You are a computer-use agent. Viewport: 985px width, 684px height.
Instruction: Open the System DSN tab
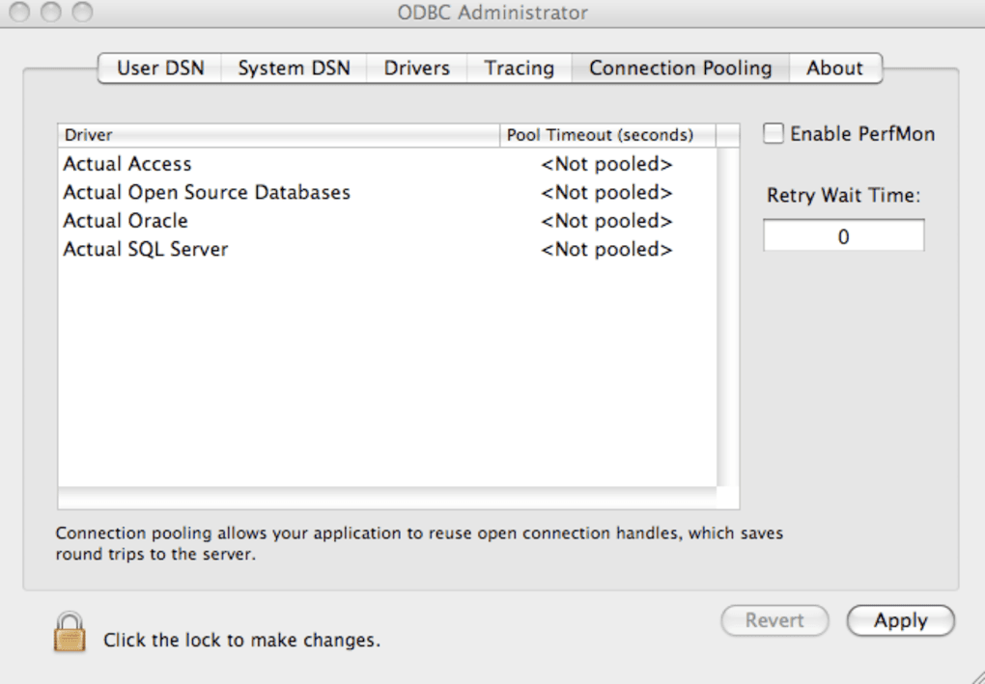tap(294, 68)
